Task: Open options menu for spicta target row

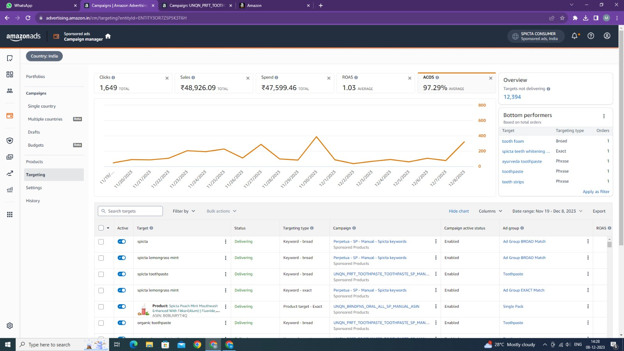Action: pos(225,242)
